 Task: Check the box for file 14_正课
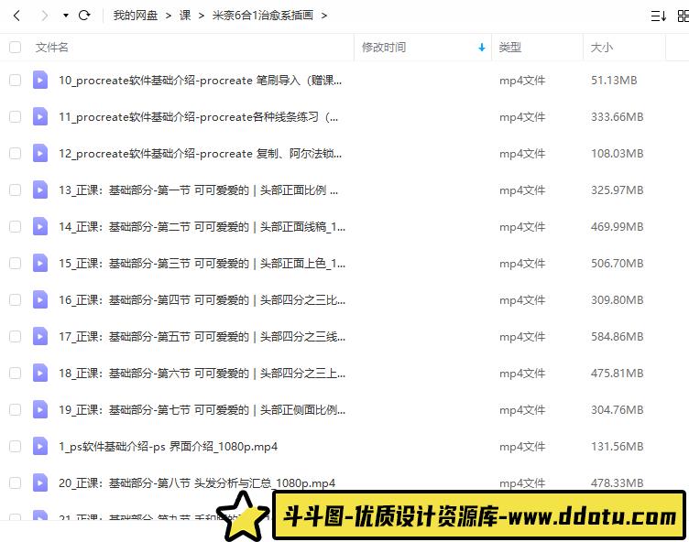(15, 227)
